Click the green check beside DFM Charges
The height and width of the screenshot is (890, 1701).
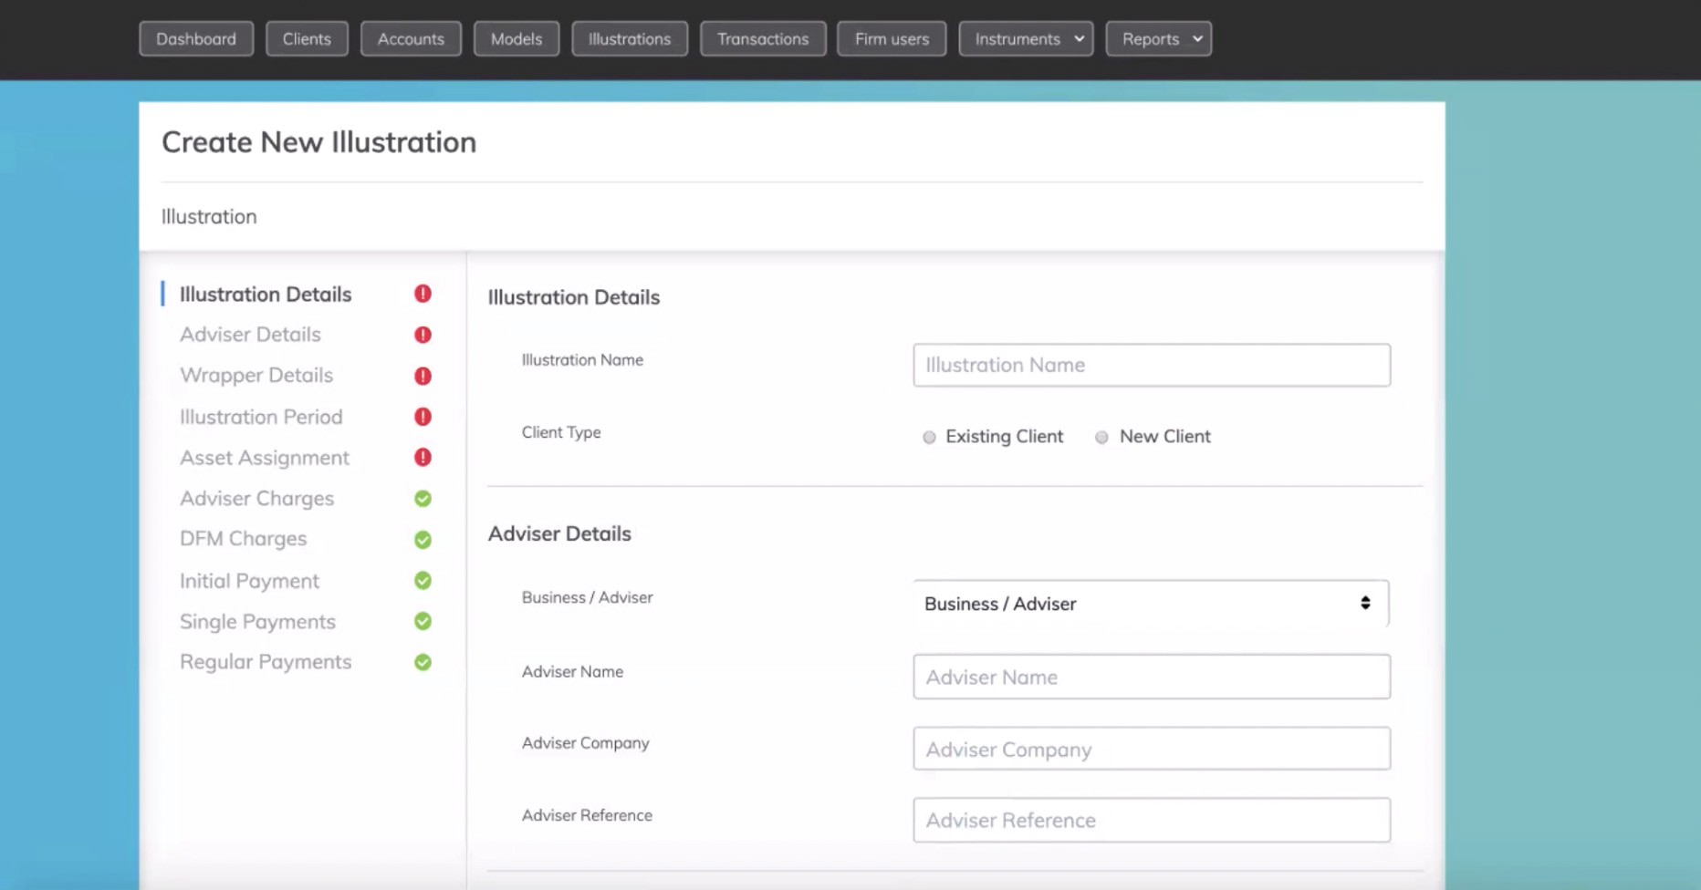(x=423, y=540)
